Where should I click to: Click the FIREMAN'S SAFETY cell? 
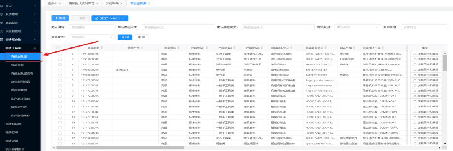click(320, 64)
